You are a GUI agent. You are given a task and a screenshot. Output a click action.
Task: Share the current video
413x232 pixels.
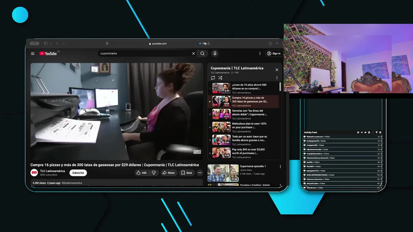point(168,173)
